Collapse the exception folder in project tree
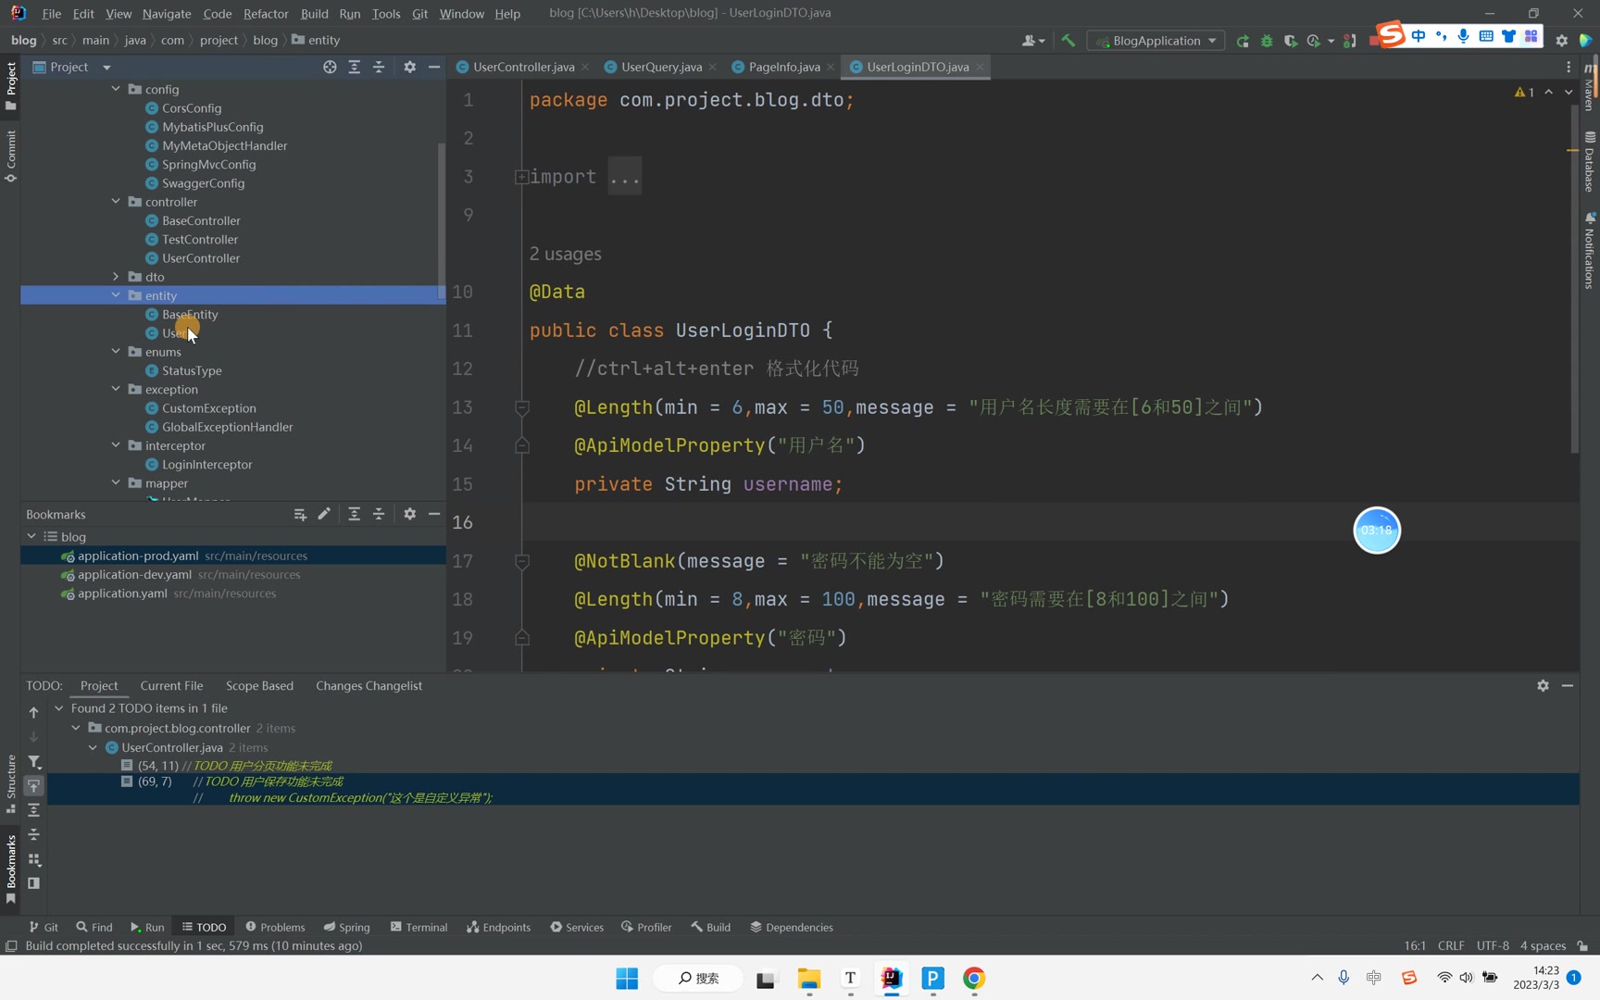 (x=116, y=389)
